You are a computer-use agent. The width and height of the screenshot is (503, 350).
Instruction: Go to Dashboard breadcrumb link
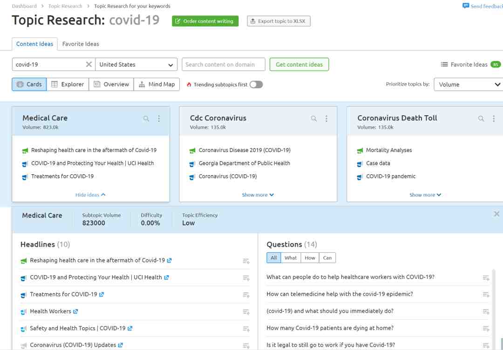[x=24, y=6]
